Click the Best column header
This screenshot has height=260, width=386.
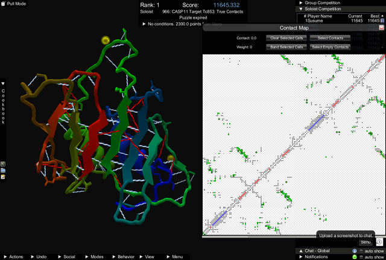375,16
